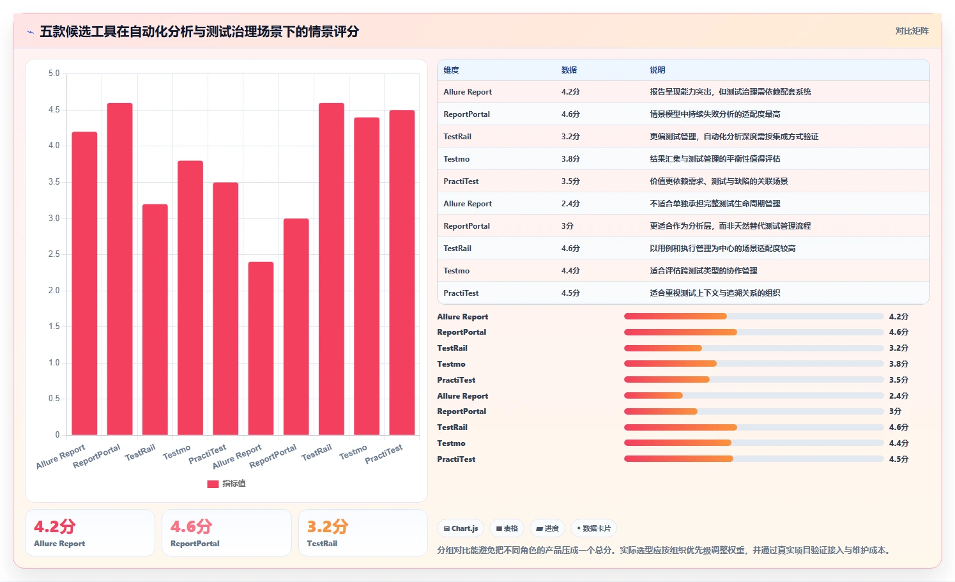Click the 指标值 legend color swatch

coord(213,484)
